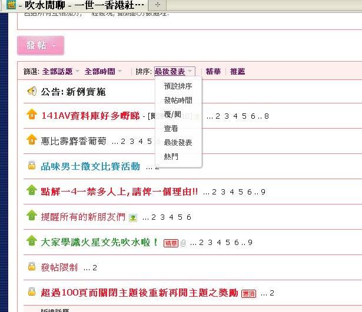Expand the 全部時間 filter dropdown
Screen dimensions: 362x312
click(x=103, y=72)
